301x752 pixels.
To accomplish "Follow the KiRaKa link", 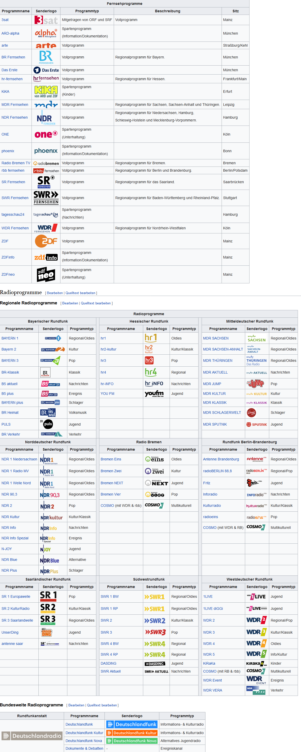I will coord(209,664).
